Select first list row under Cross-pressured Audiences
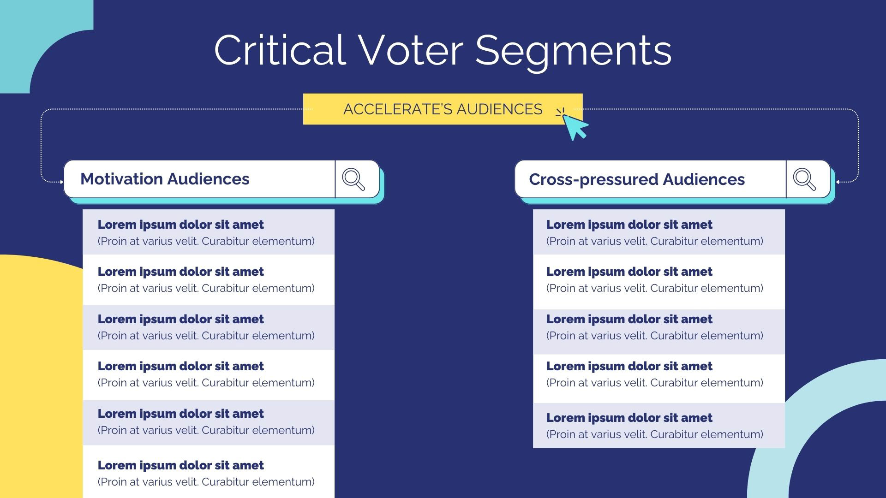 (x=659, y=232)
